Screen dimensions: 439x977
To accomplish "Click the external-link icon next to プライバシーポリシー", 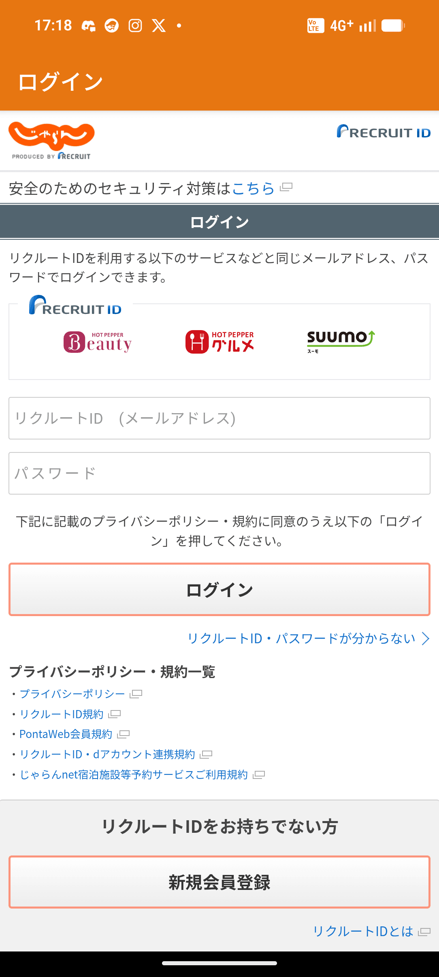I will [136, 693].
